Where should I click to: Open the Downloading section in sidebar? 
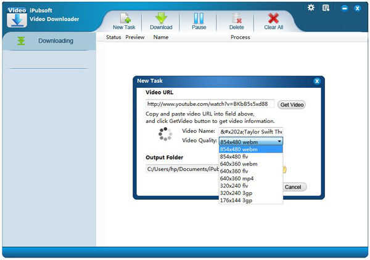pyautogui.click(x=49, y=41)
